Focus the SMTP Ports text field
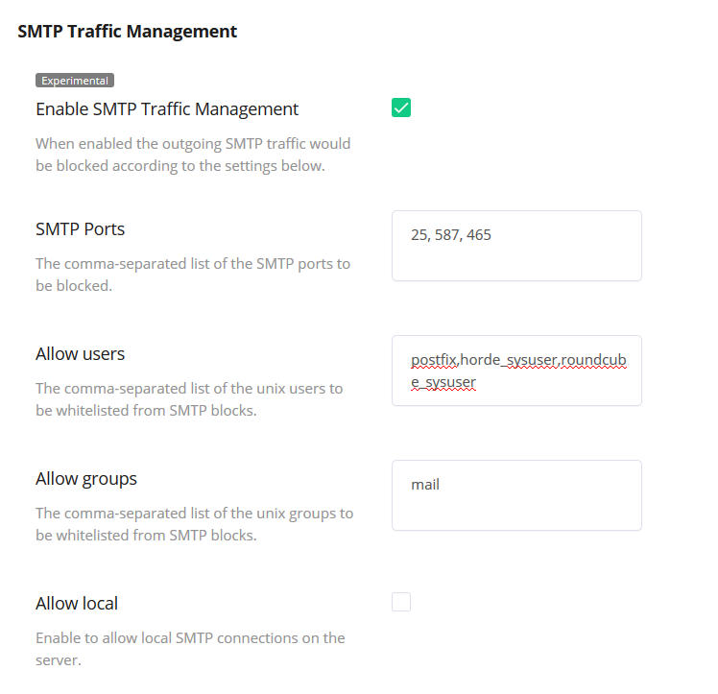The width and height of the screenshot is (718, 694). (516, 246)
